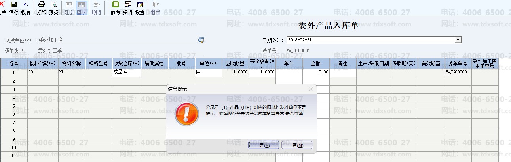Click the 恢复 (Restore) toolbar icon
The image size is (511, 162).
tap(26, 8)
